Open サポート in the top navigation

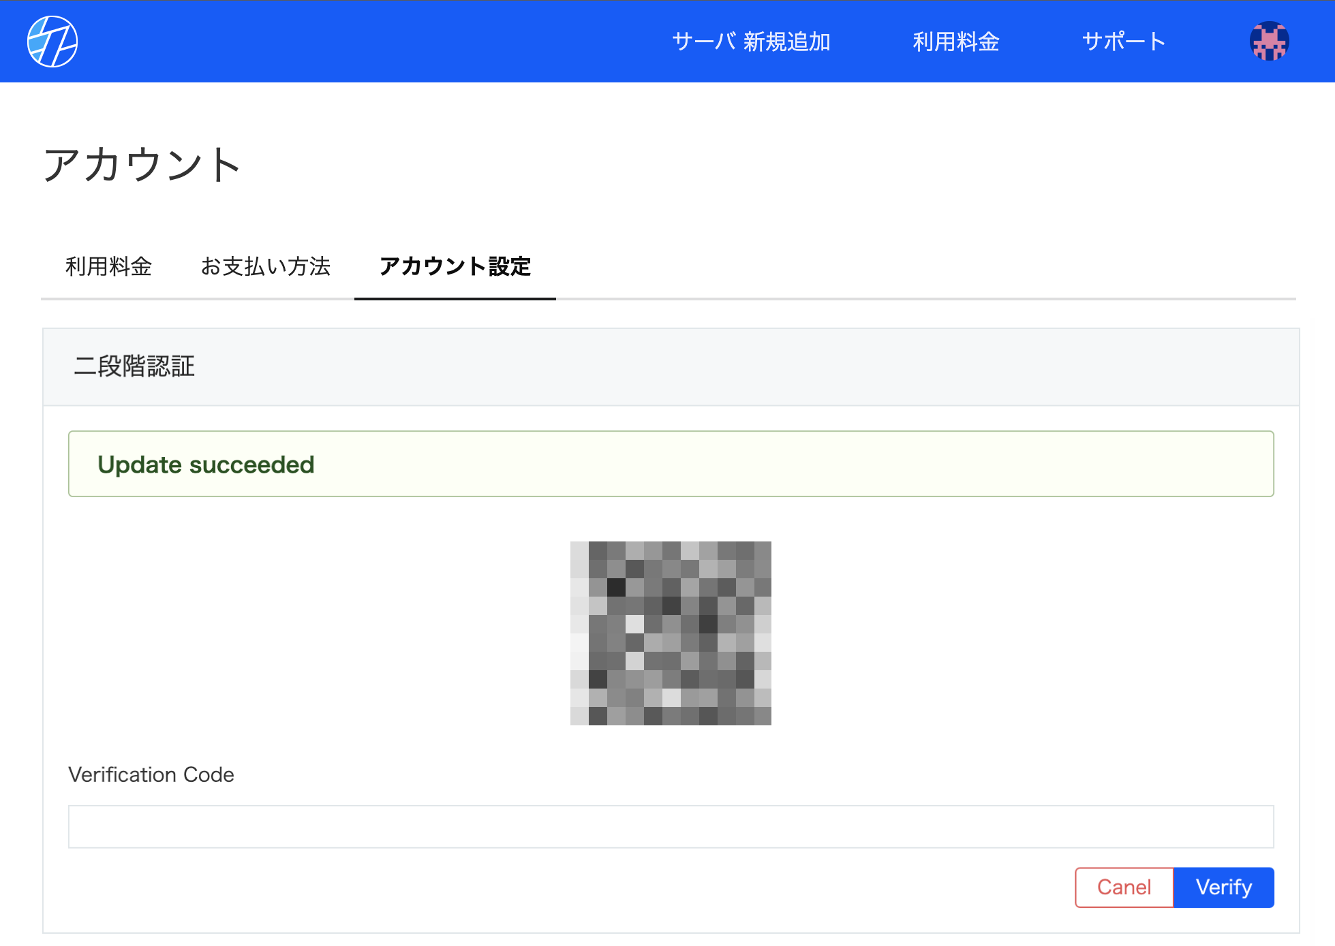pos(1124,42)
